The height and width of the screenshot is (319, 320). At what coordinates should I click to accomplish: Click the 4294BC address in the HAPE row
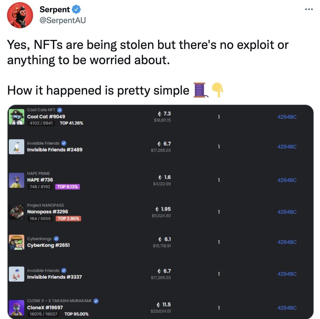287,180
